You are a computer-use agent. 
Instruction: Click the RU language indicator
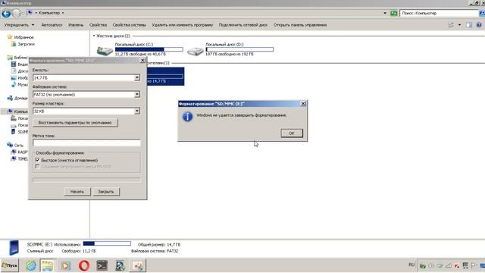point(411,265)
